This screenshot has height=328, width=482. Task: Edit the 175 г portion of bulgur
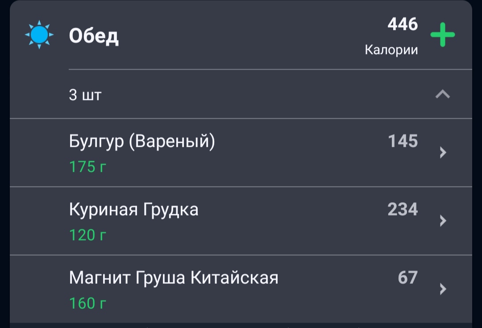(87, 167)
